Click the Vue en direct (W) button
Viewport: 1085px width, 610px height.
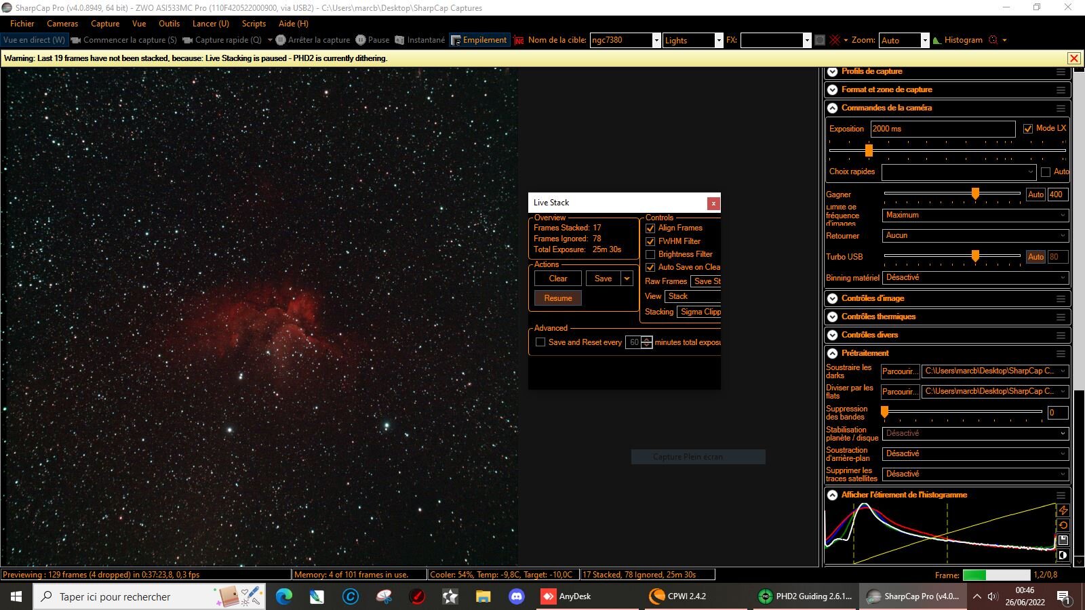(34, 40)
